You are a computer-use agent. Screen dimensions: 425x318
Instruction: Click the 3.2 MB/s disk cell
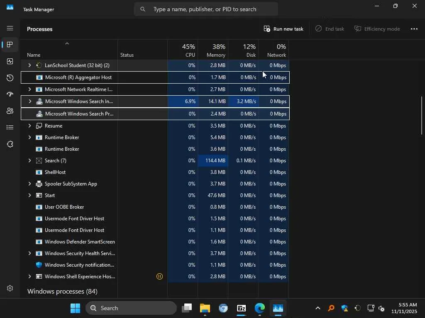(x=243, y=101)
